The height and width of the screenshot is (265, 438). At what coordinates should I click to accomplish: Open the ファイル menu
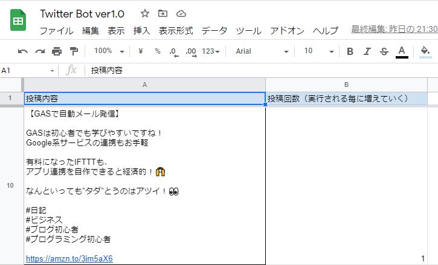(x=56, y=30)
